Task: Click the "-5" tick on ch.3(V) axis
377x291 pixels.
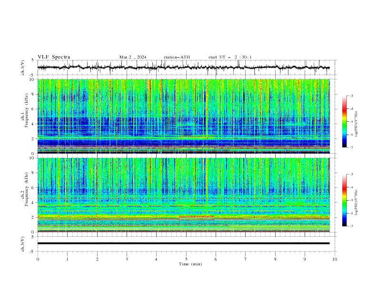Action: tap(32, 252)
